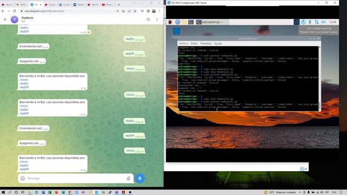The width and height of the screenshot is (347, 195).
Task: Open Chrome's three-dot main menu
Action: point(159,11)
